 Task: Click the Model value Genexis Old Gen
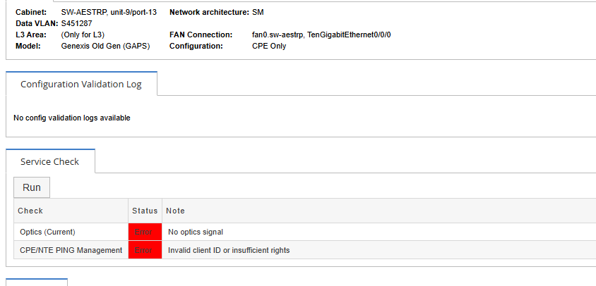105,46
